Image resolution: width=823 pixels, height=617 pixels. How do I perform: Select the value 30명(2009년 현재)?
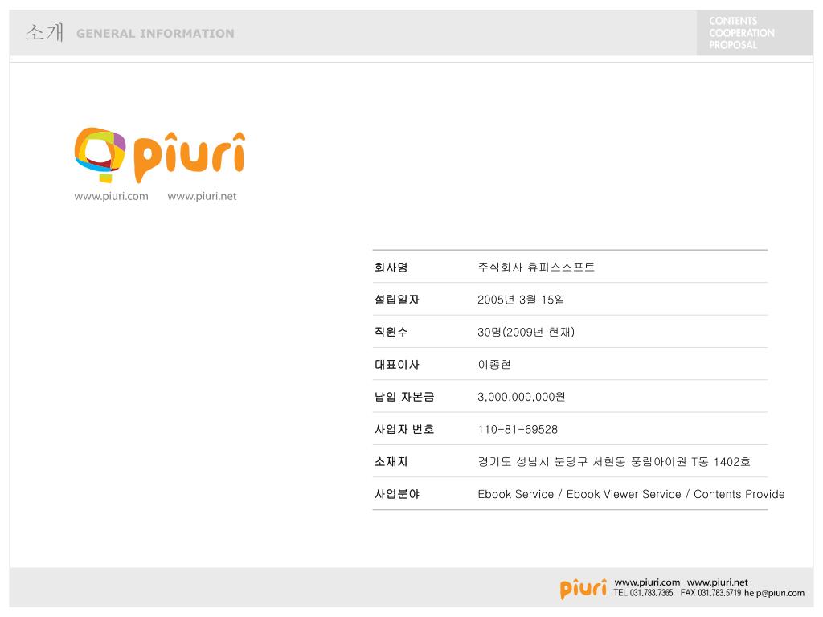tap(526, 332)
